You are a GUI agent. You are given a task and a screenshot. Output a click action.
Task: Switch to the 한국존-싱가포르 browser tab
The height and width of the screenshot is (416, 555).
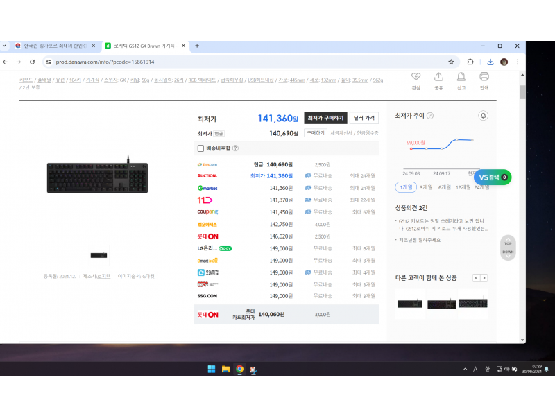[x=55, y=46]
